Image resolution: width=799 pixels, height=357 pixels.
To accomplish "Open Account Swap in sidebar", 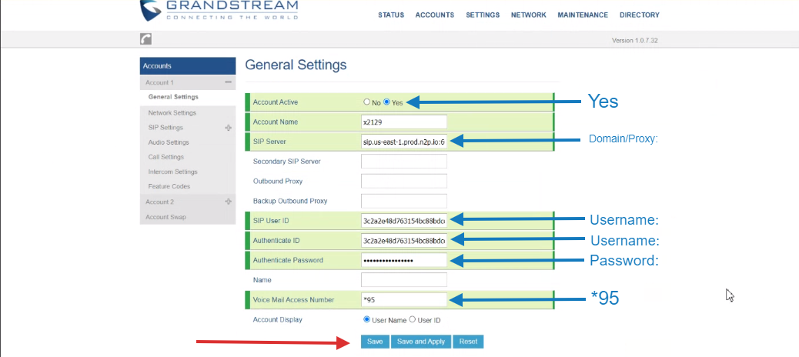I will click(x=165, y=218).
